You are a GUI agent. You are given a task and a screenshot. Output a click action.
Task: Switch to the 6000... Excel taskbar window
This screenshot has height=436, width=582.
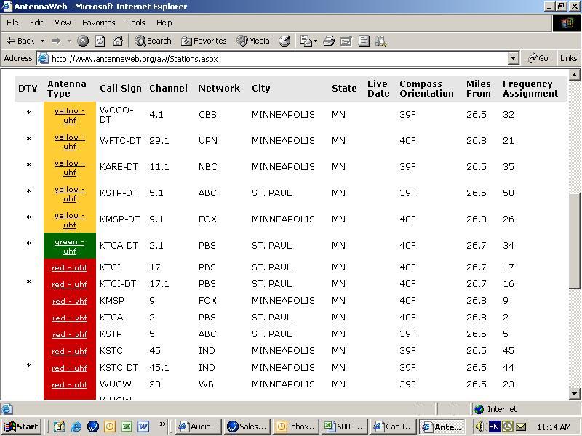[x=344, y=427]
